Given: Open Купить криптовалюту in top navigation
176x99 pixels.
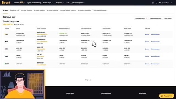Looking at the screenshot, I should point(34,3).
